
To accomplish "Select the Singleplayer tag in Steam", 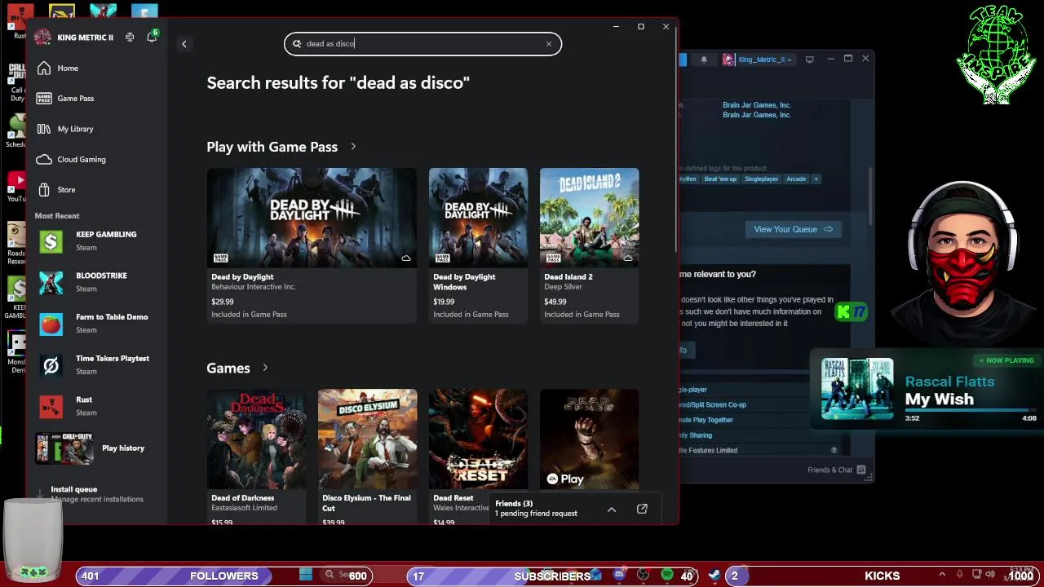I will pos(761,179).
